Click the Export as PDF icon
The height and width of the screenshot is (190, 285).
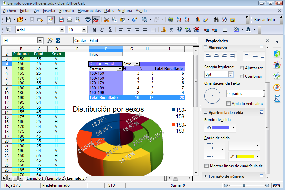point(61,20)
